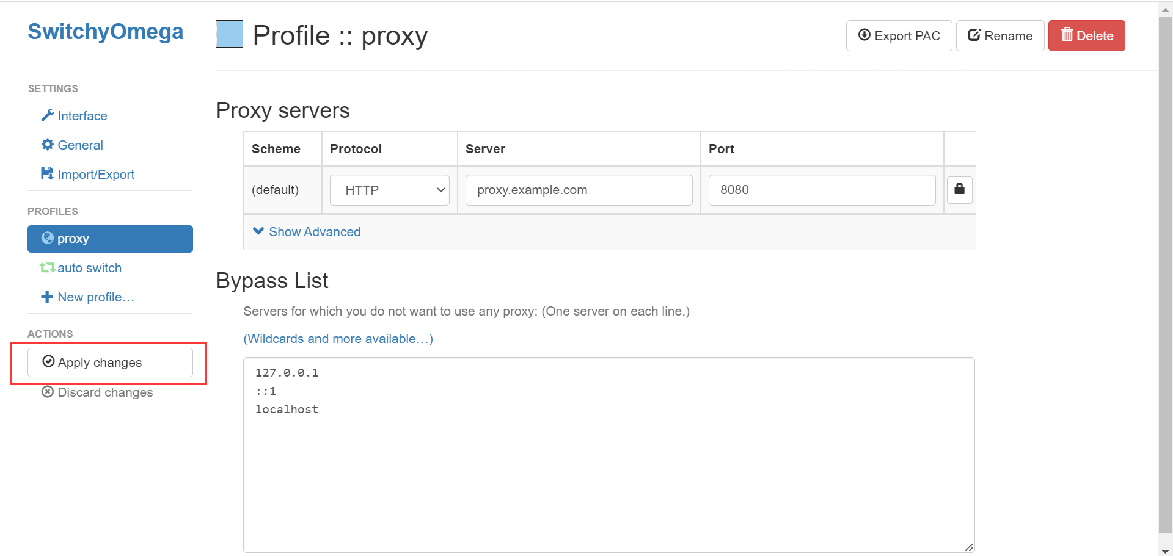1173x556 pixels.
Task: Click the Discard changes cross icon
Action: point(48,392)
